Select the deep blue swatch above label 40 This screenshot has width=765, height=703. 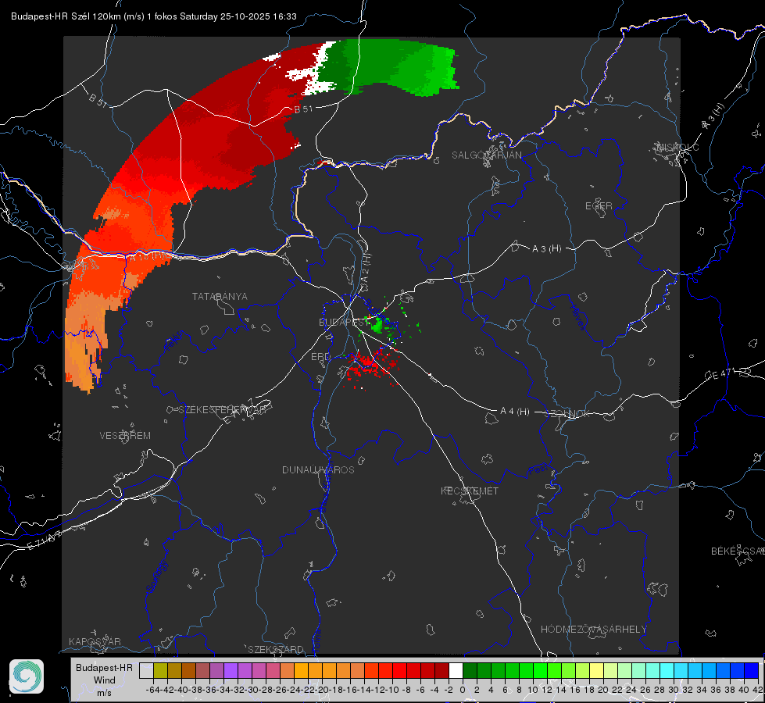pos(752,670)
